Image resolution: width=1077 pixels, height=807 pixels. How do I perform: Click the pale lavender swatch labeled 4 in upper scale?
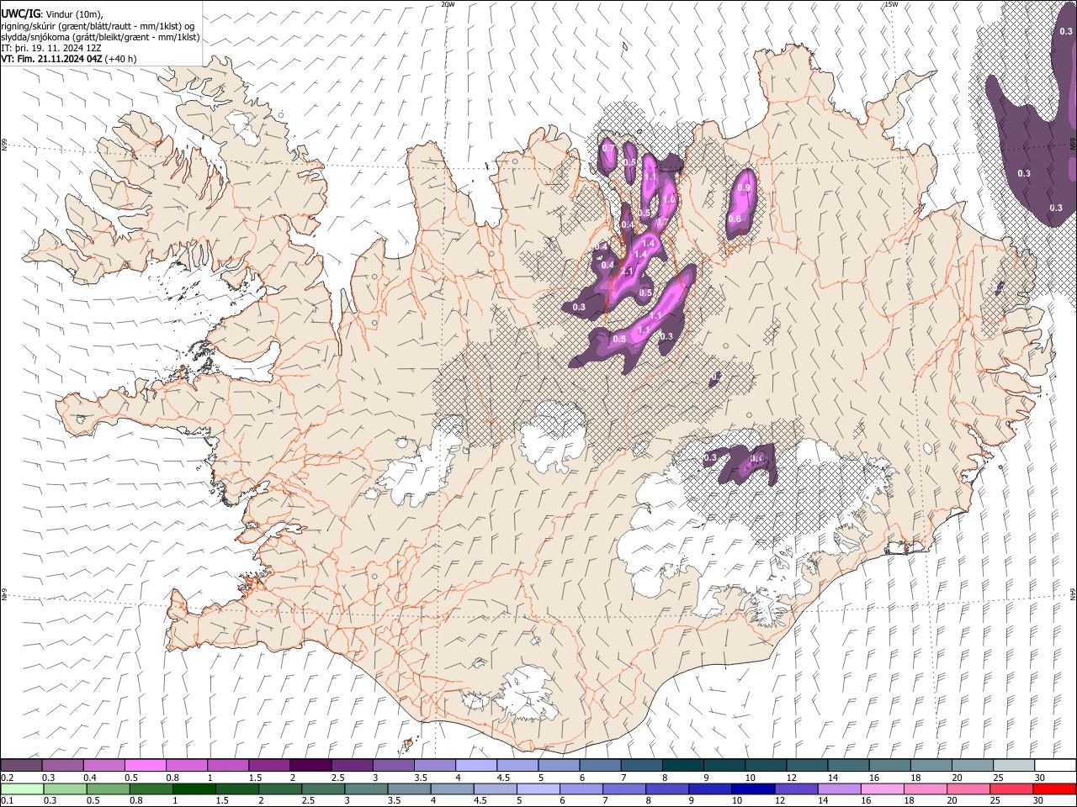476,766
